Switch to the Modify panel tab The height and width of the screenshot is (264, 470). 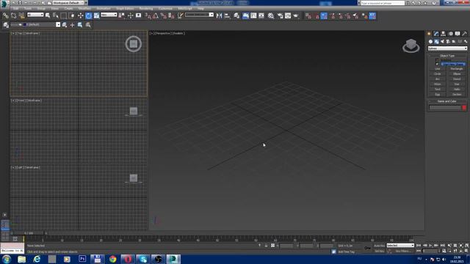[436, 34]
